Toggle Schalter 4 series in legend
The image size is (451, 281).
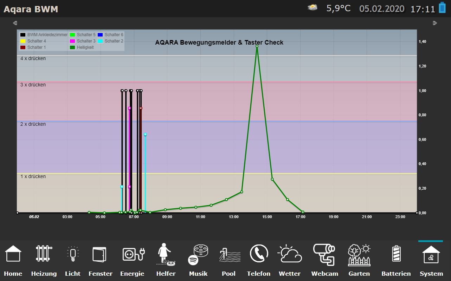click(x=33, y=41)
